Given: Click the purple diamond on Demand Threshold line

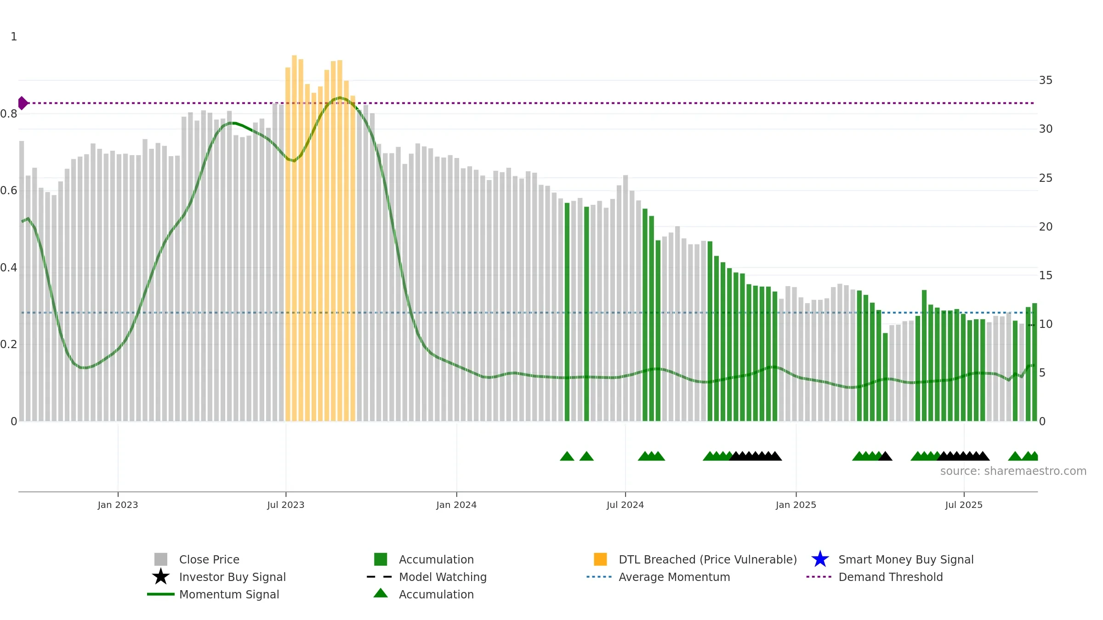Looking at the screenshot, I should 22,103.
